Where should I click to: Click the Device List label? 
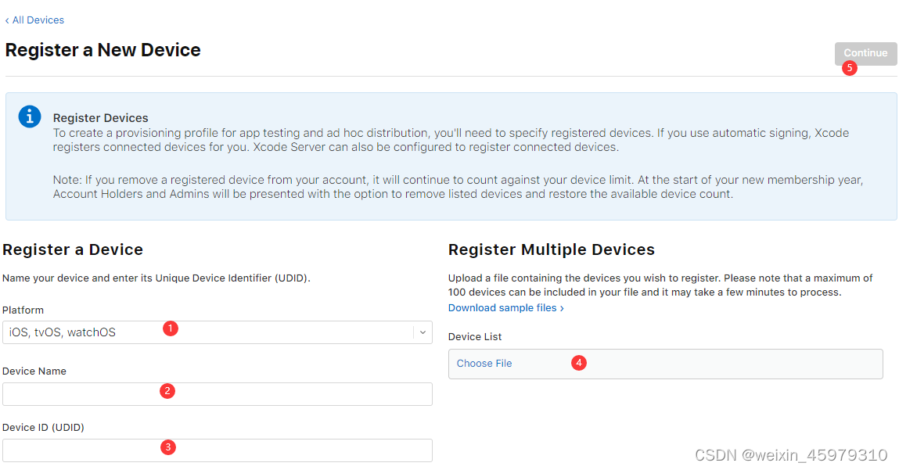(x=475, y=337)
